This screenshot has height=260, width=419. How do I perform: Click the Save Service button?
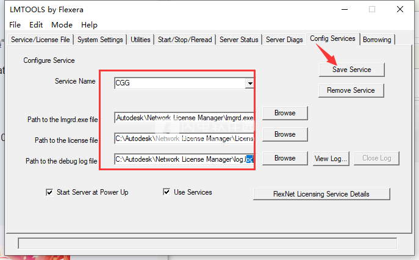pyautogui.click(x=351, y=70)
